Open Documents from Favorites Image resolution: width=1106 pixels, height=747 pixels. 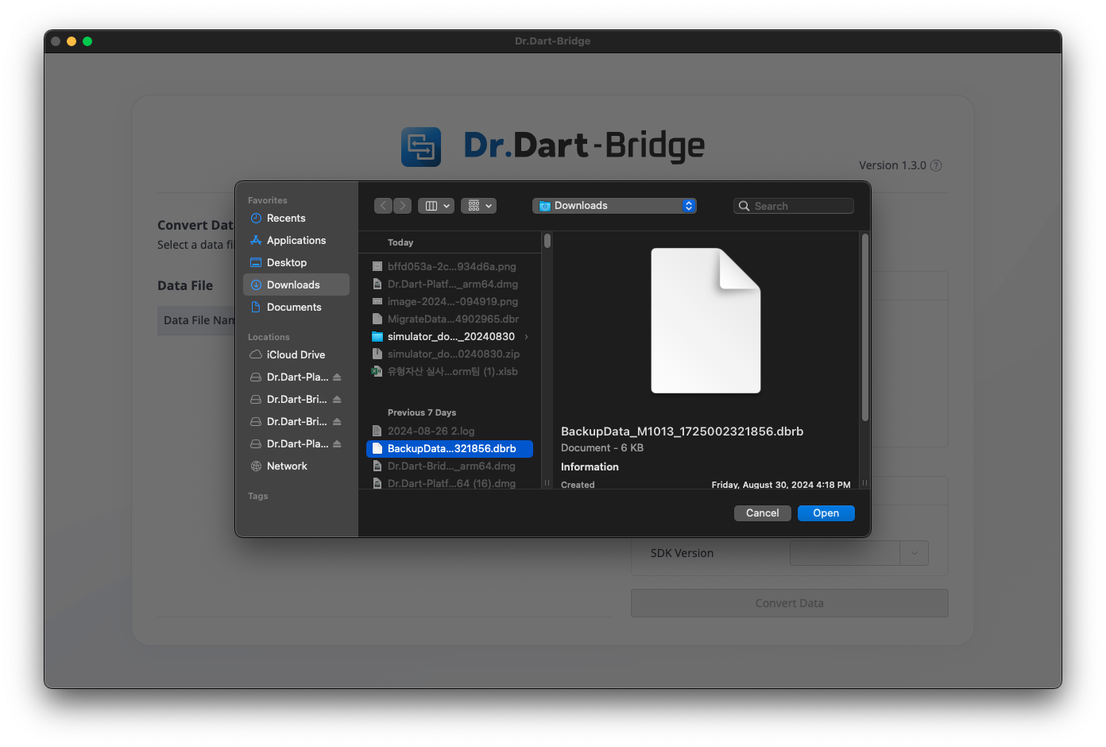293,308
